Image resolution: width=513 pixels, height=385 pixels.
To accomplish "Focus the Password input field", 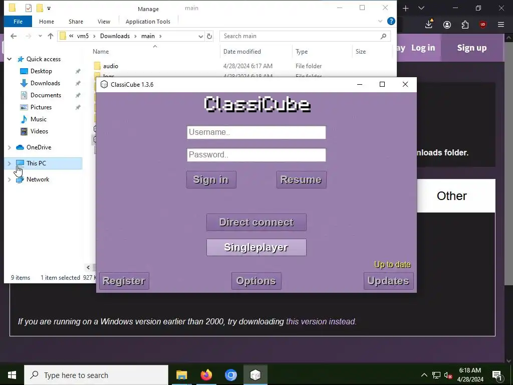I will pos(256,155).
